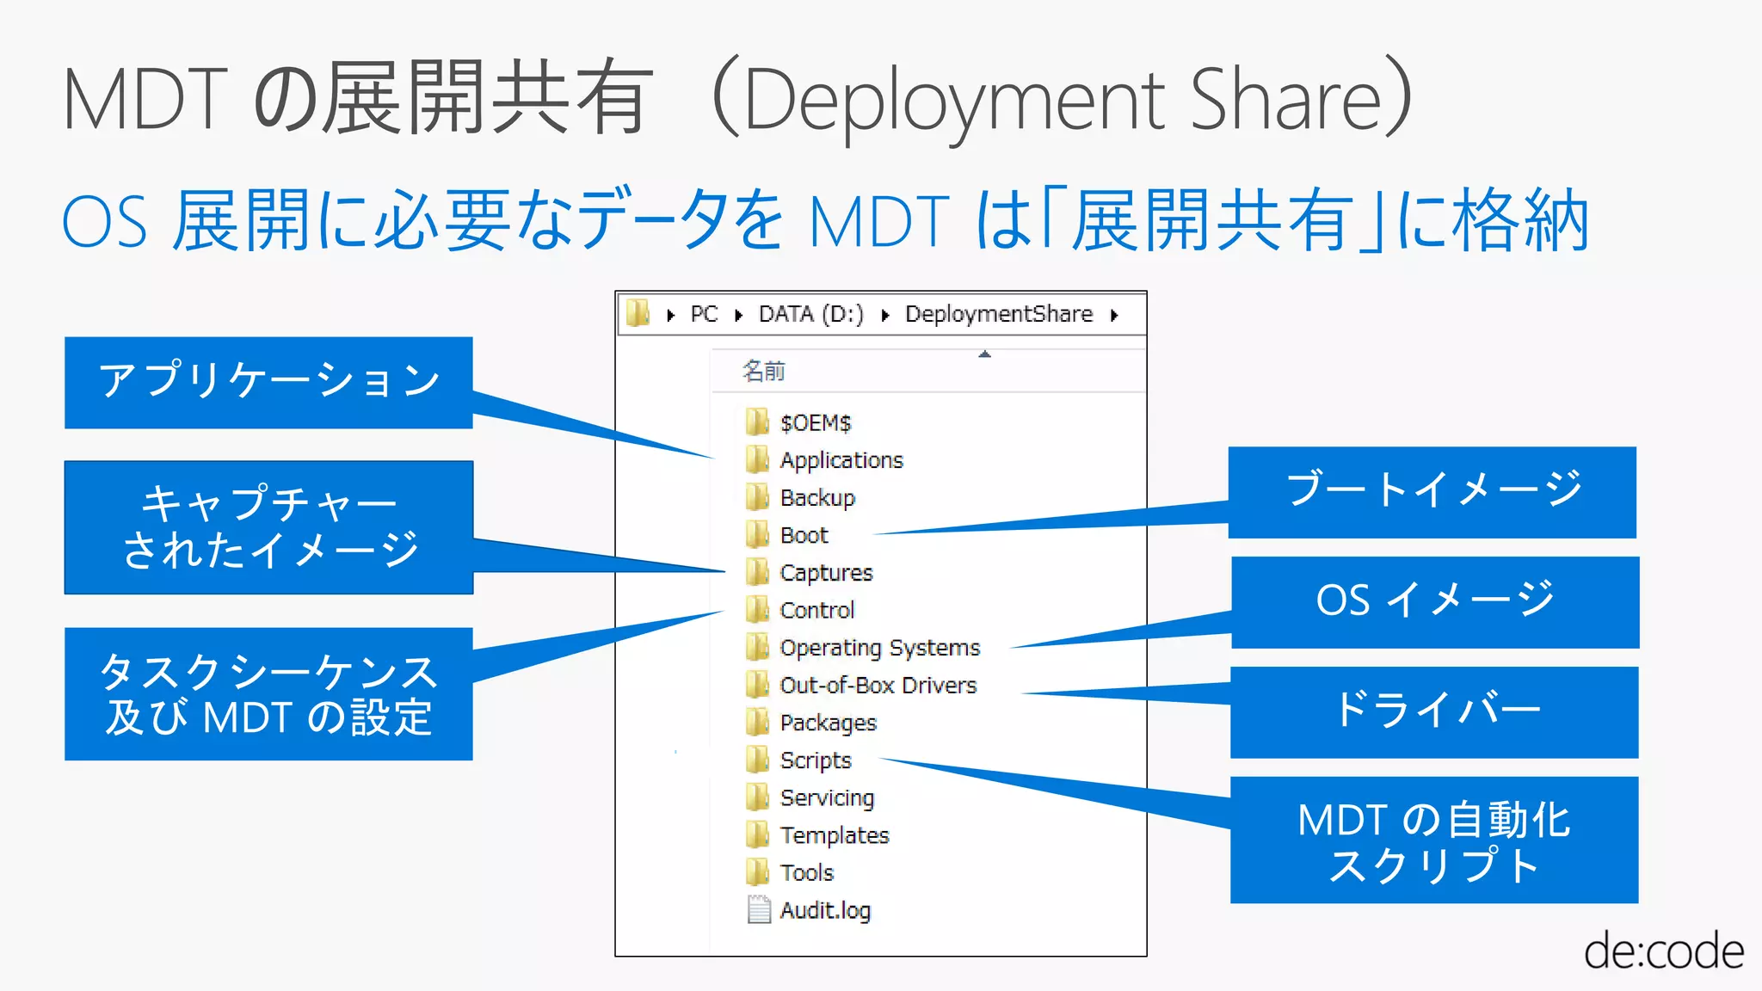Image resolution: width=1762 pixels, height=991 pixels.
Task: Click the Applications folder icon
Action: point(757,460)
